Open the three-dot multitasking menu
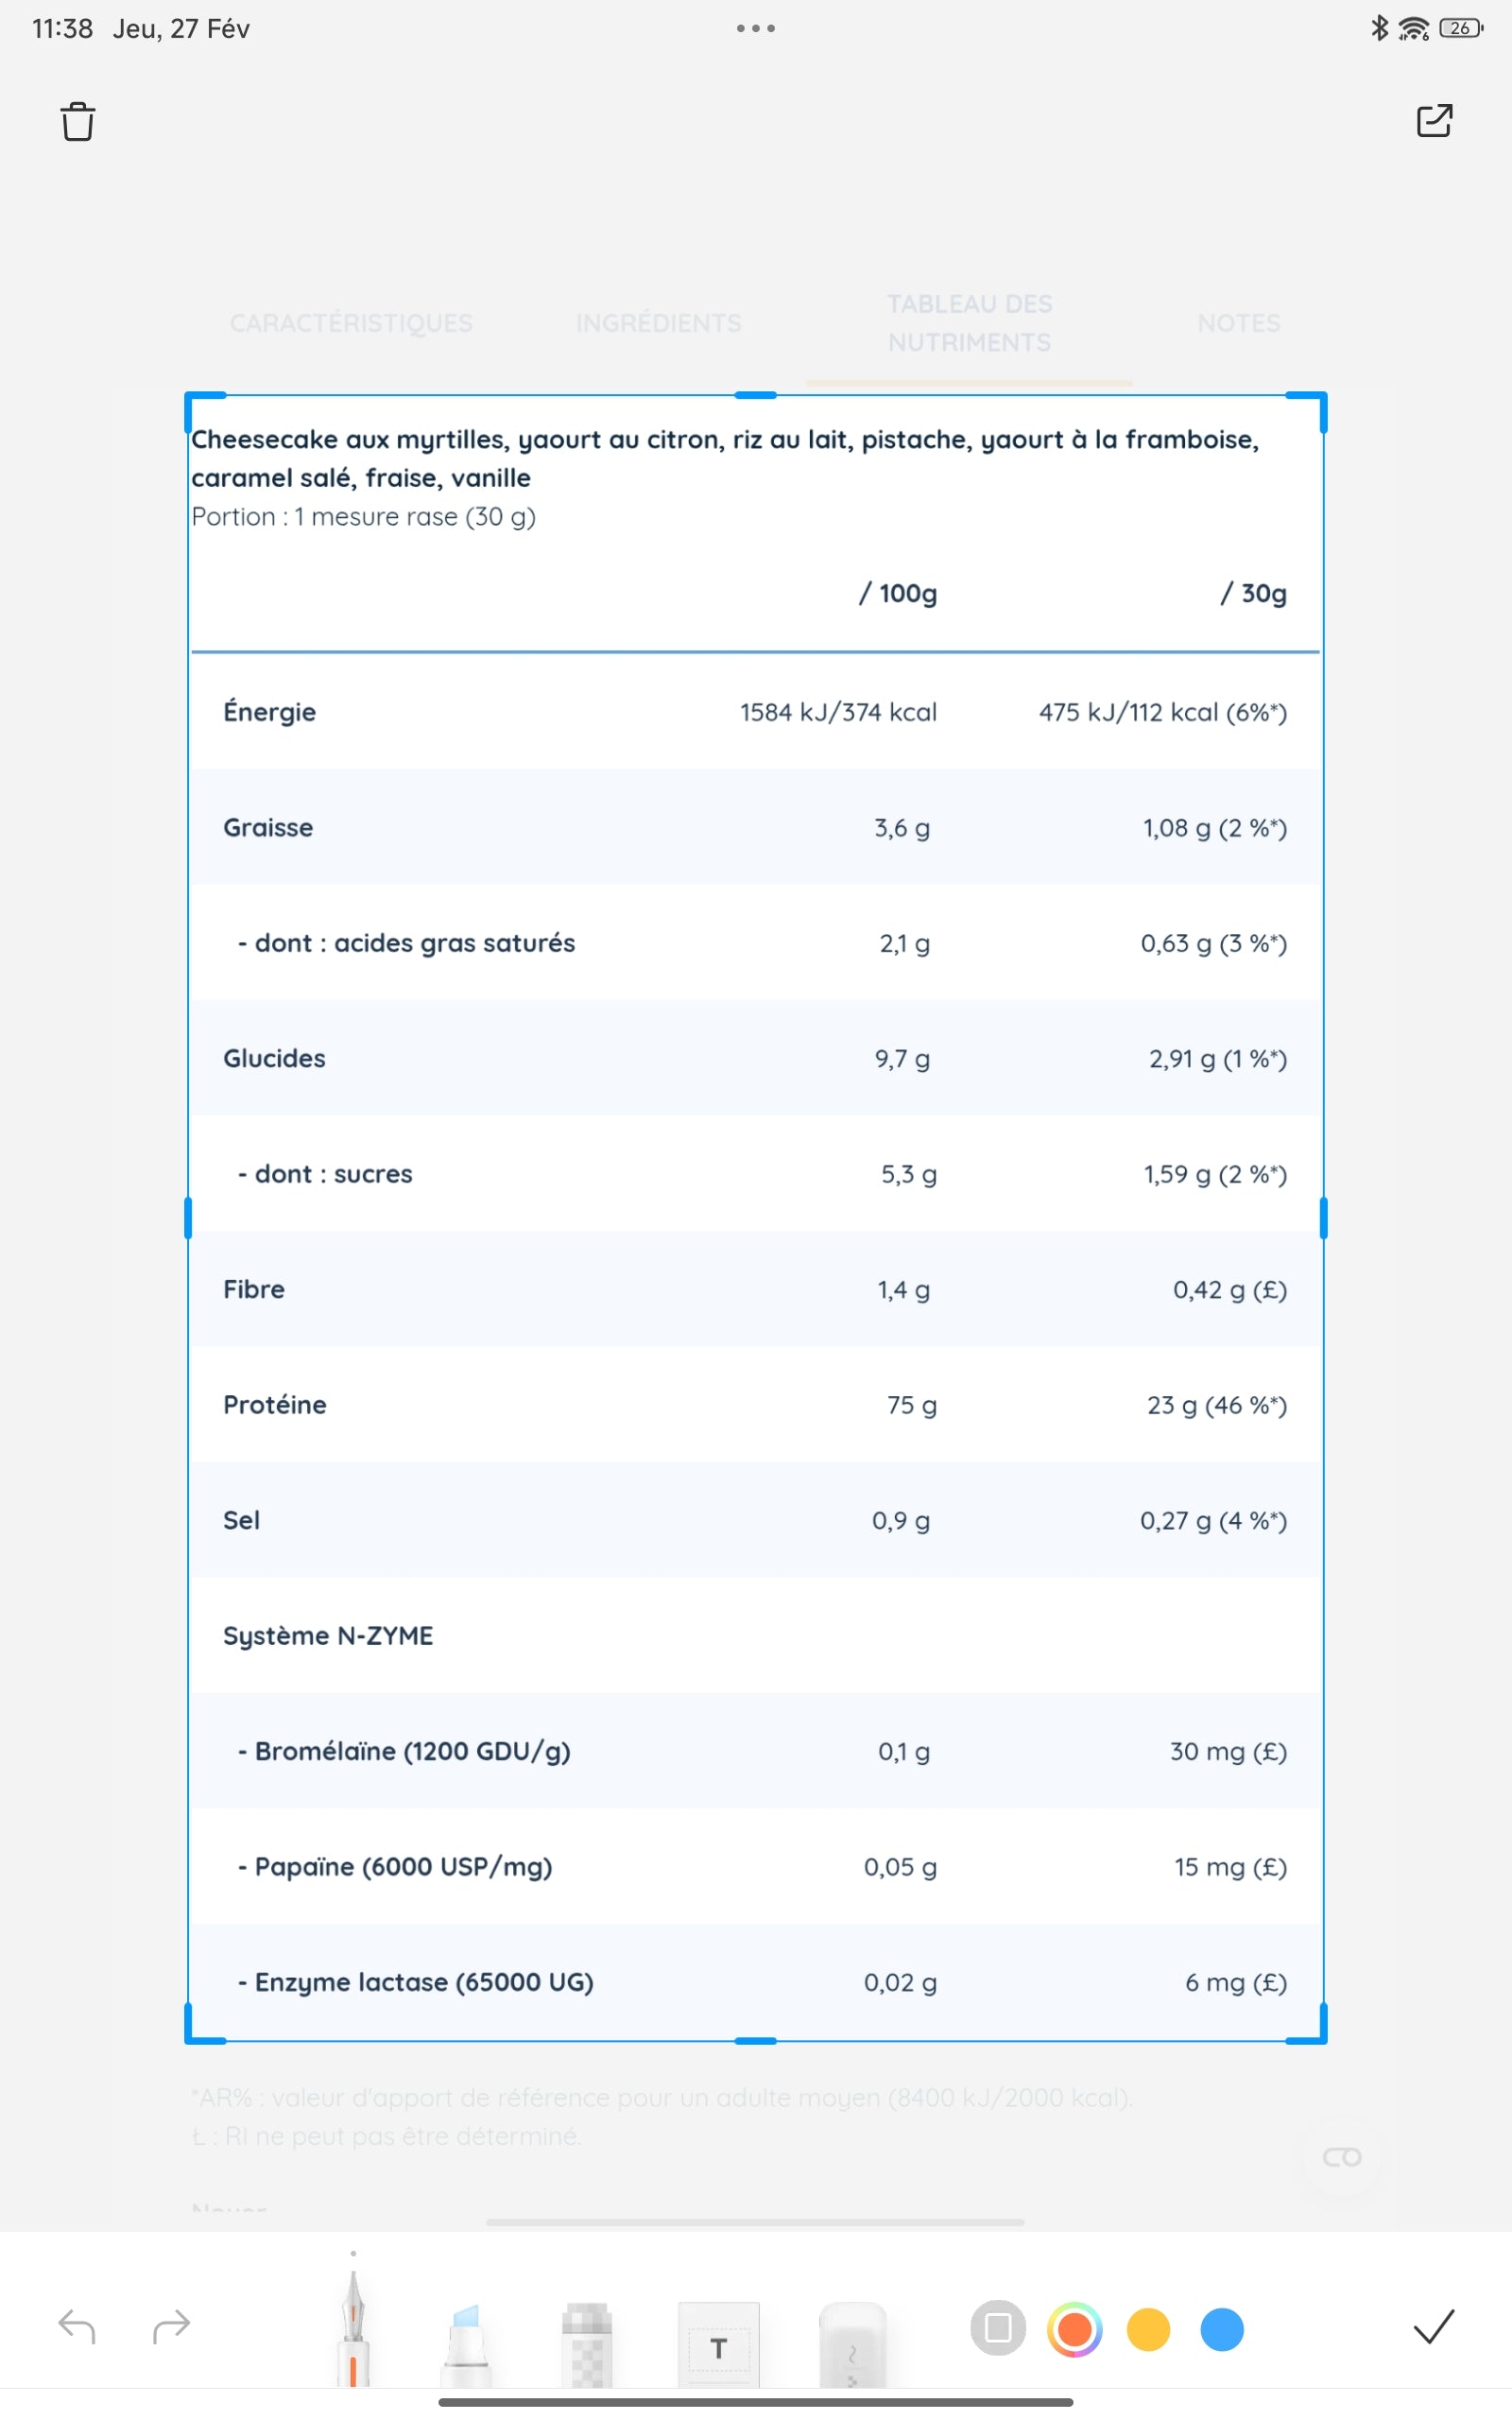 click(x=756, y=28)
